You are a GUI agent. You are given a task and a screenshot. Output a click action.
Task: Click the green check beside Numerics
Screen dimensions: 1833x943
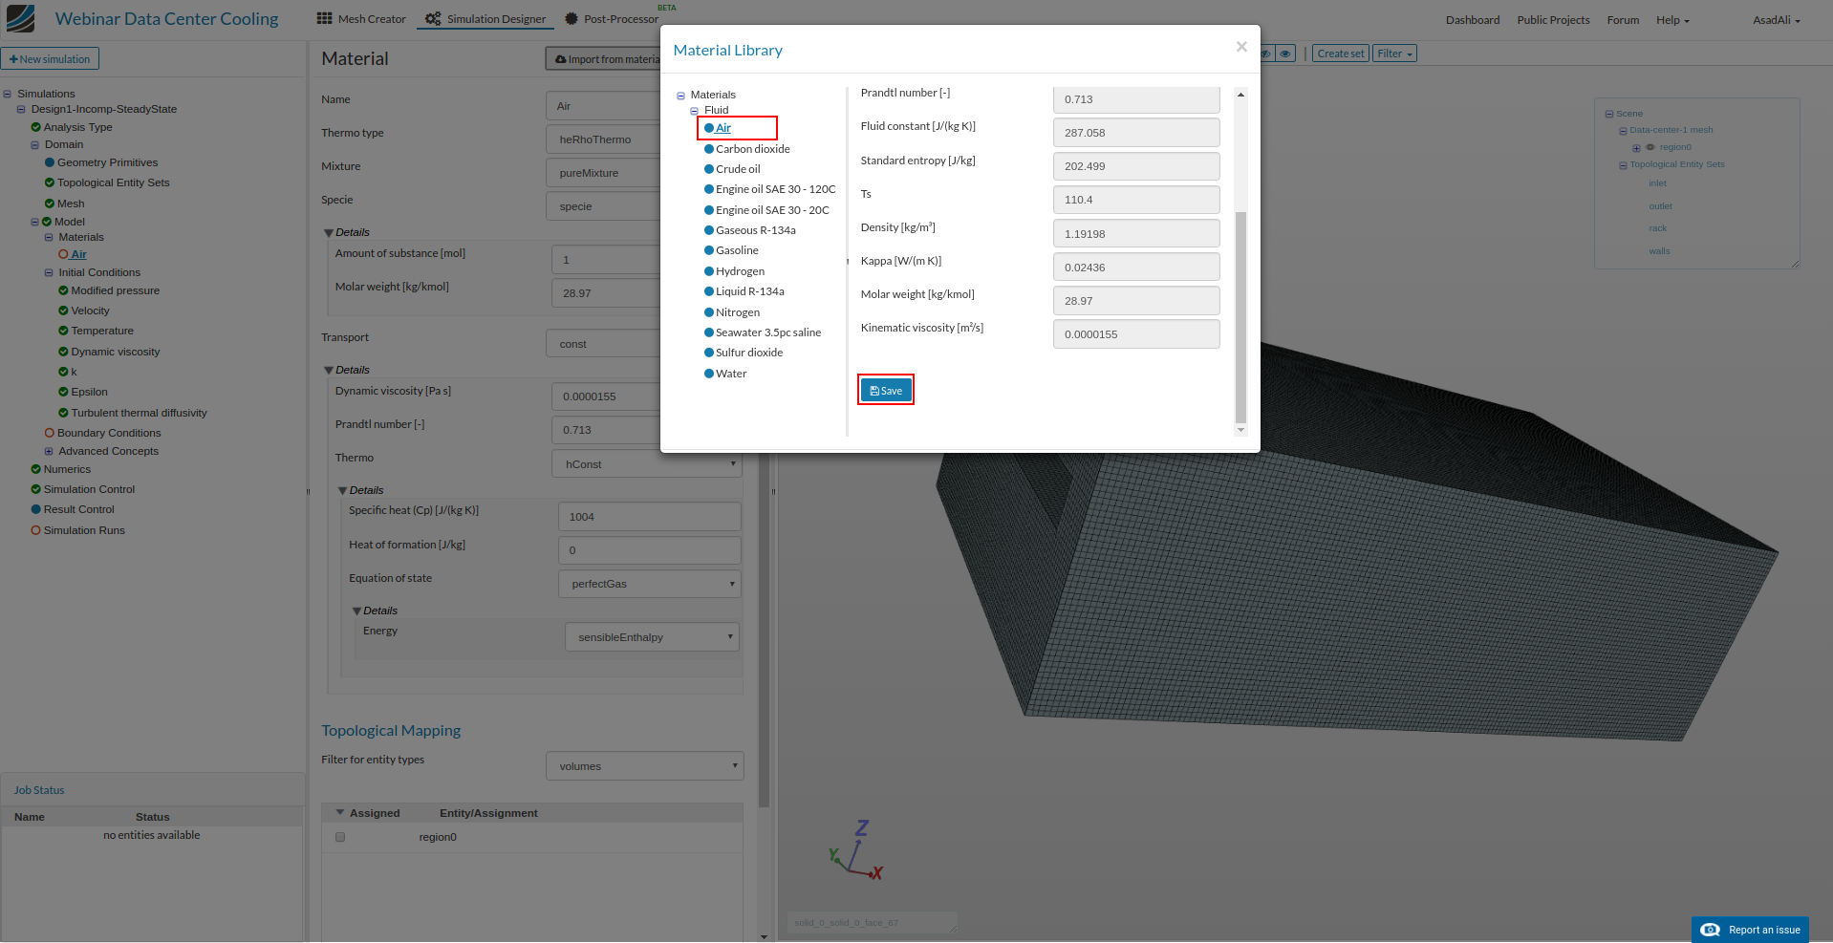(x=35, y=469)
